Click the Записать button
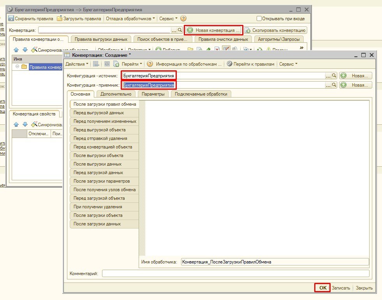This screenshot has height=300, width=382. [x=341, y=288]
